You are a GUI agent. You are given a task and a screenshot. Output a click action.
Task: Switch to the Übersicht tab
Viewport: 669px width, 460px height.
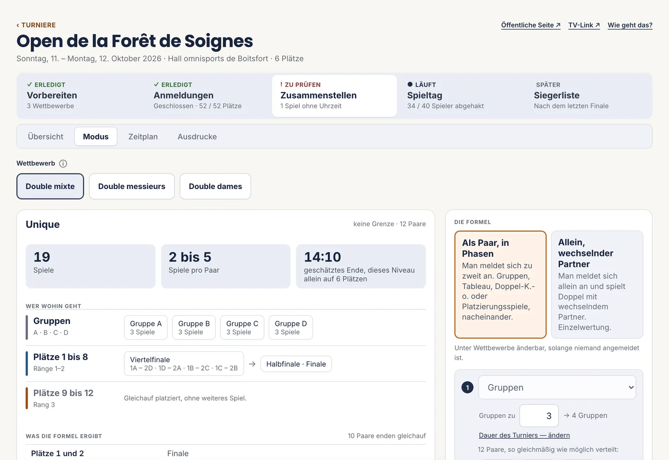pyautogui.click(x=46, y=137)
